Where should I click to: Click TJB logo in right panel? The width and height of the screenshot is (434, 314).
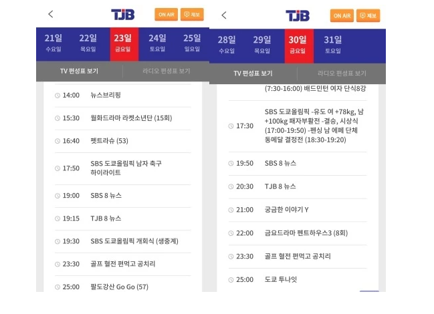(x=298, y=15)
